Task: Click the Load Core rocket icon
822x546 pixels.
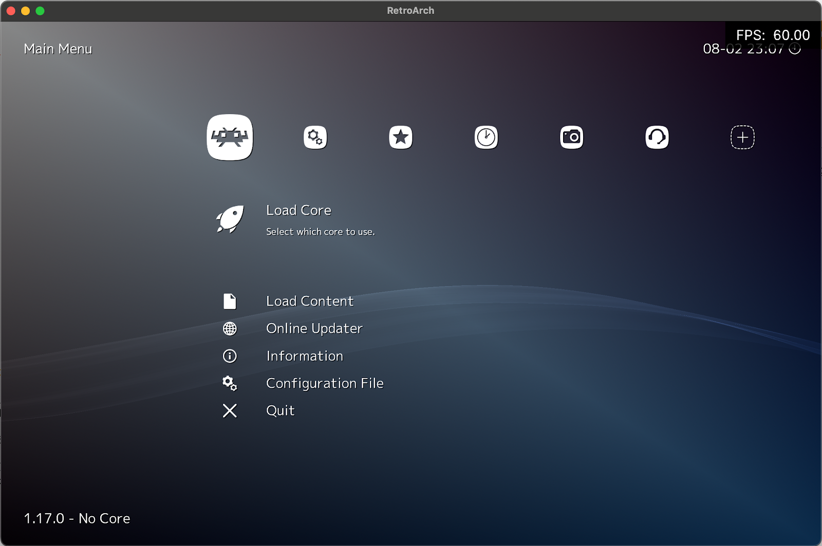Action: (x=230, y=219)
